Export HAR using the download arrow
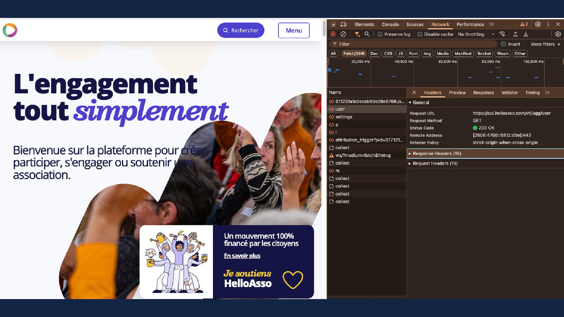564x317 pixels. pyautogui.click(x=526, y=34)
